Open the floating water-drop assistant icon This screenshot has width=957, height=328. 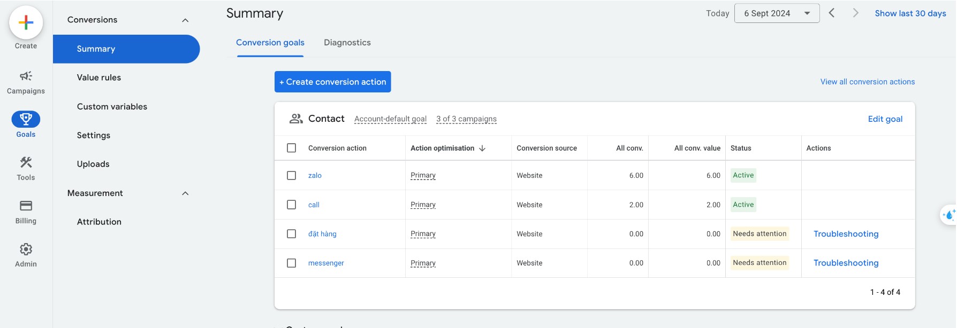(x=949, y=215)
